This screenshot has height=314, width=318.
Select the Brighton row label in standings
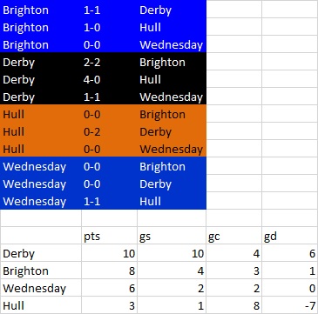point(41,271)
